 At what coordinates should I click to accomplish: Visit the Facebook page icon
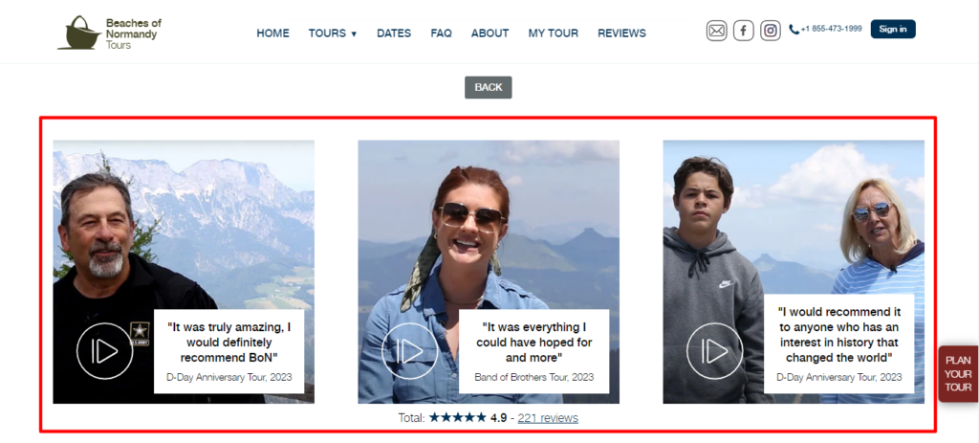[744, 31]
